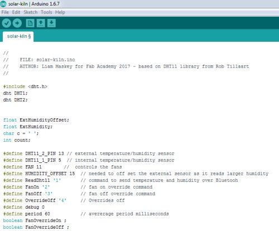
Task: Click the '#define debug 0' line
Action: point(24,207)
